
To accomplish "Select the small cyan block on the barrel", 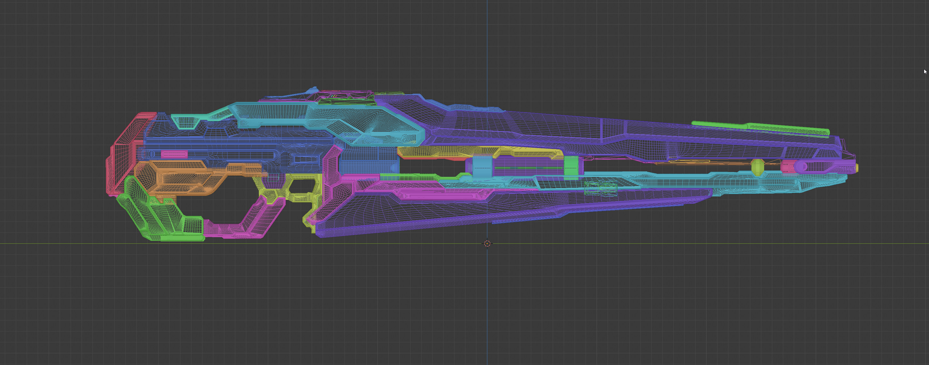I will (482, 167).
